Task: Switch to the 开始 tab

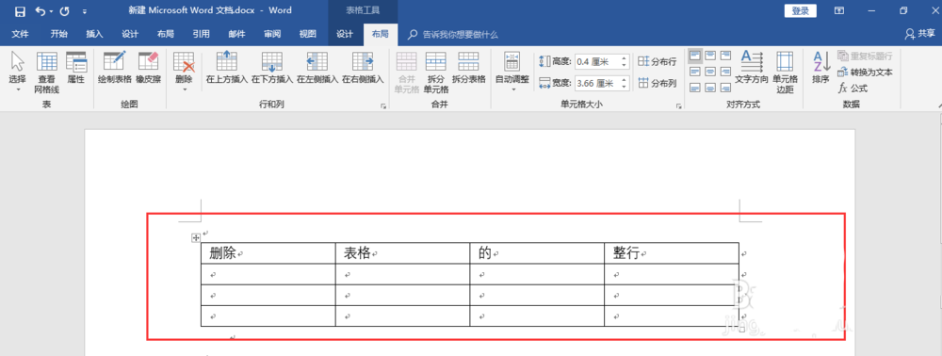Action: tap(58, 34)
